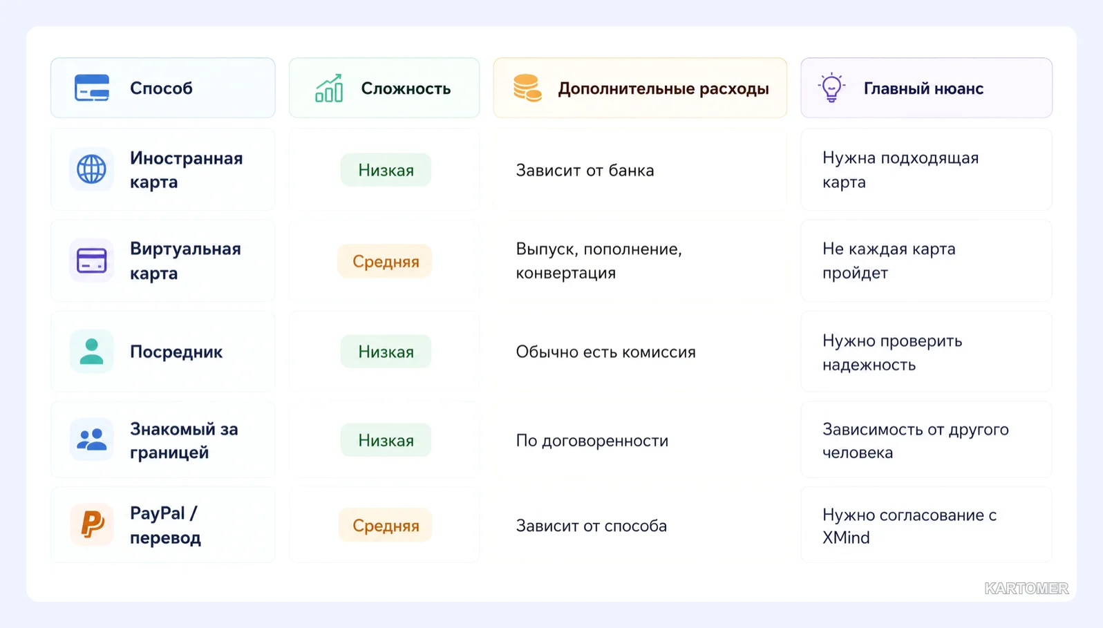Select the "Знакомый за границей" row label
Screen dimensions: 1103x628
(x=184, y=440)
